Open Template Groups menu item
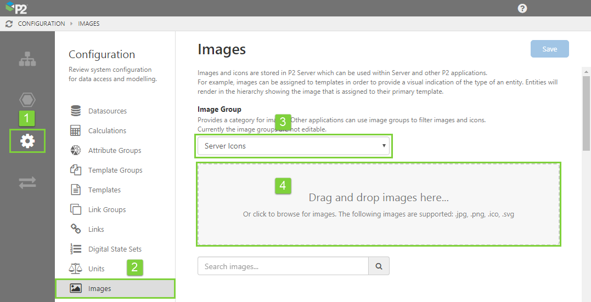Viewport: 591px width, 302px height. (115, 170)
